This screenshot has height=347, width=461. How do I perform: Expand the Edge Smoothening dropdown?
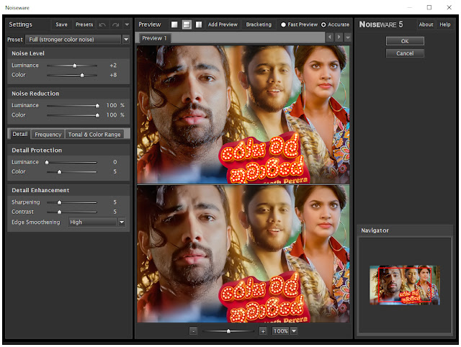pyautogui.click(x=122, y=222)
